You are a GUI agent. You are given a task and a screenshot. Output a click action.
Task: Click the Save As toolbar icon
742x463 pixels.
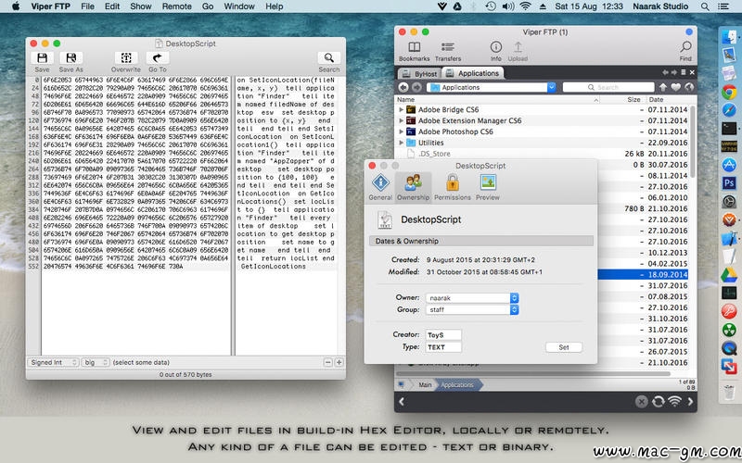pyautogui.click(x=71, y=57)
